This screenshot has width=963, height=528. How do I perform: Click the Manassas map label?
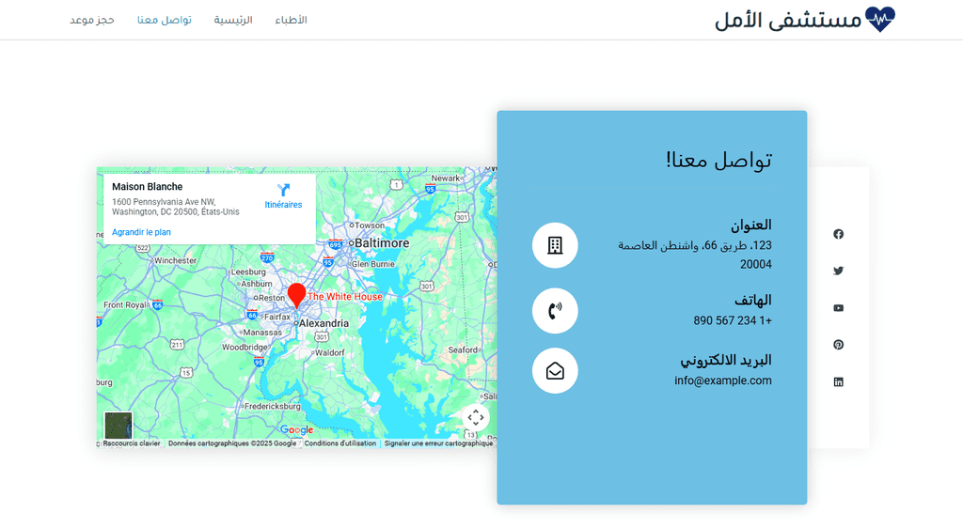263,333
